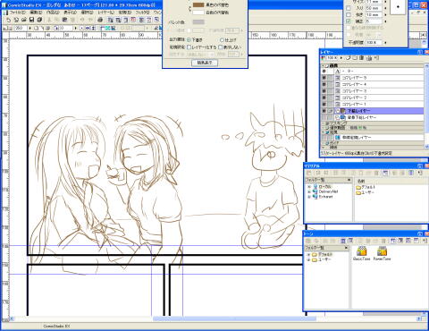Click the Save floppy disk toolbar icon
The image size is (429, 331).
tap(31, 20)
